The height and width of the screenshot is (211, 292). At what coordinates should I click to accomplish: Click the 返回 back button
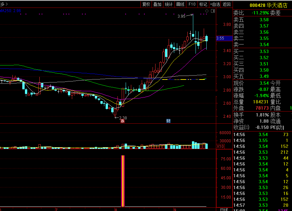click(227, 4)
